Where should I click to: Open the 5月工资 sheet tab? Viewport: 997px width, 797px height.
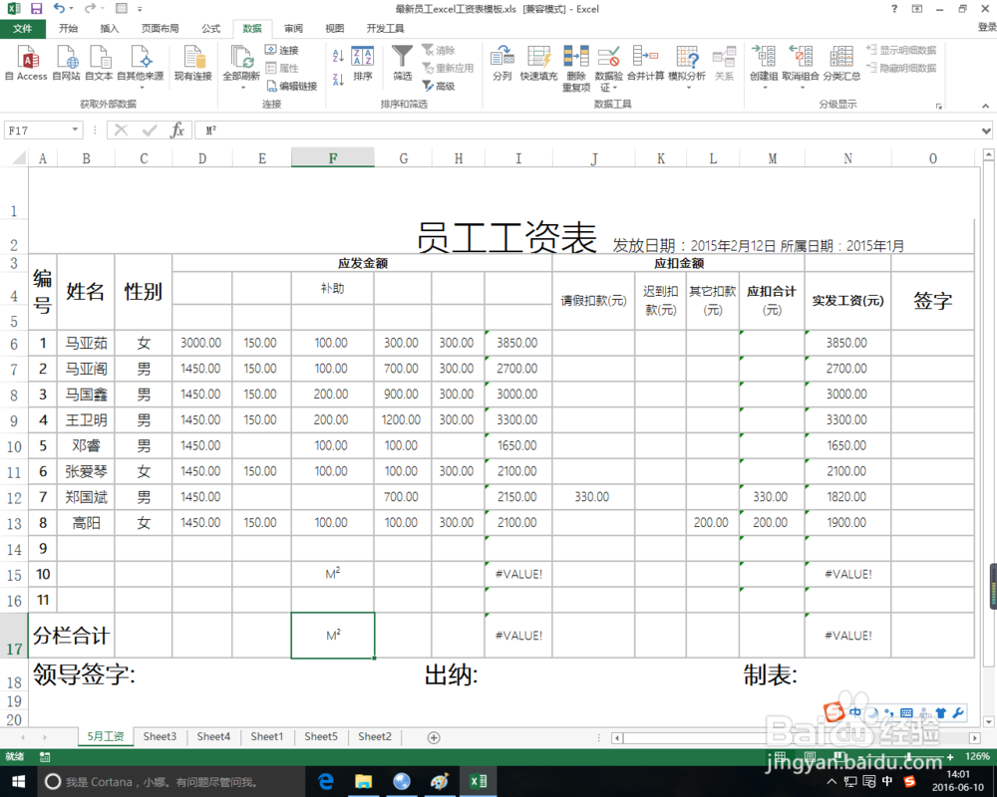[x=106, y=736]
